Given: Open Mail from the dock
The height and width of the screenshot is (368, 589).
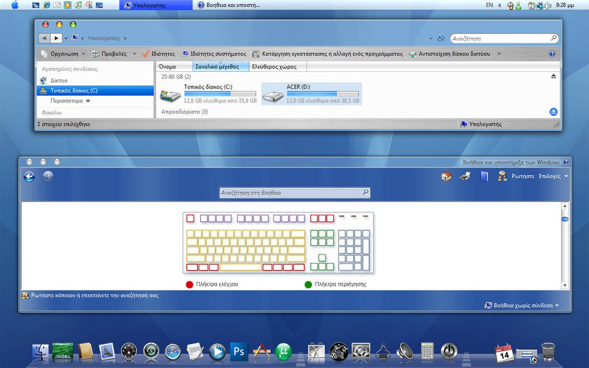Looking at the screenshot, I should pos(107,351).
